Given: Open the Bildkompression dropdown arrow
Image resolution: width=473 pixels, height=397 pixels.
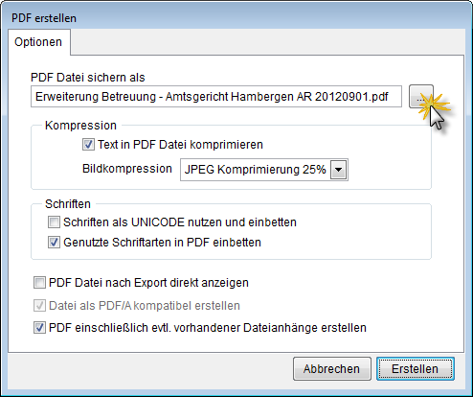Looking at the screenshot, I should (x=339, y=170).
